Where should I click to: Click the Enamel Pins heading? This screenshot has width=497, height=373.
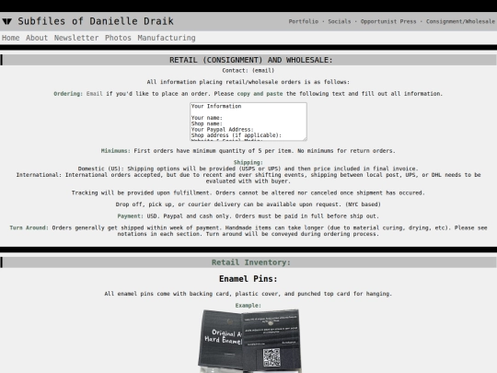click(x=248, y=279)
